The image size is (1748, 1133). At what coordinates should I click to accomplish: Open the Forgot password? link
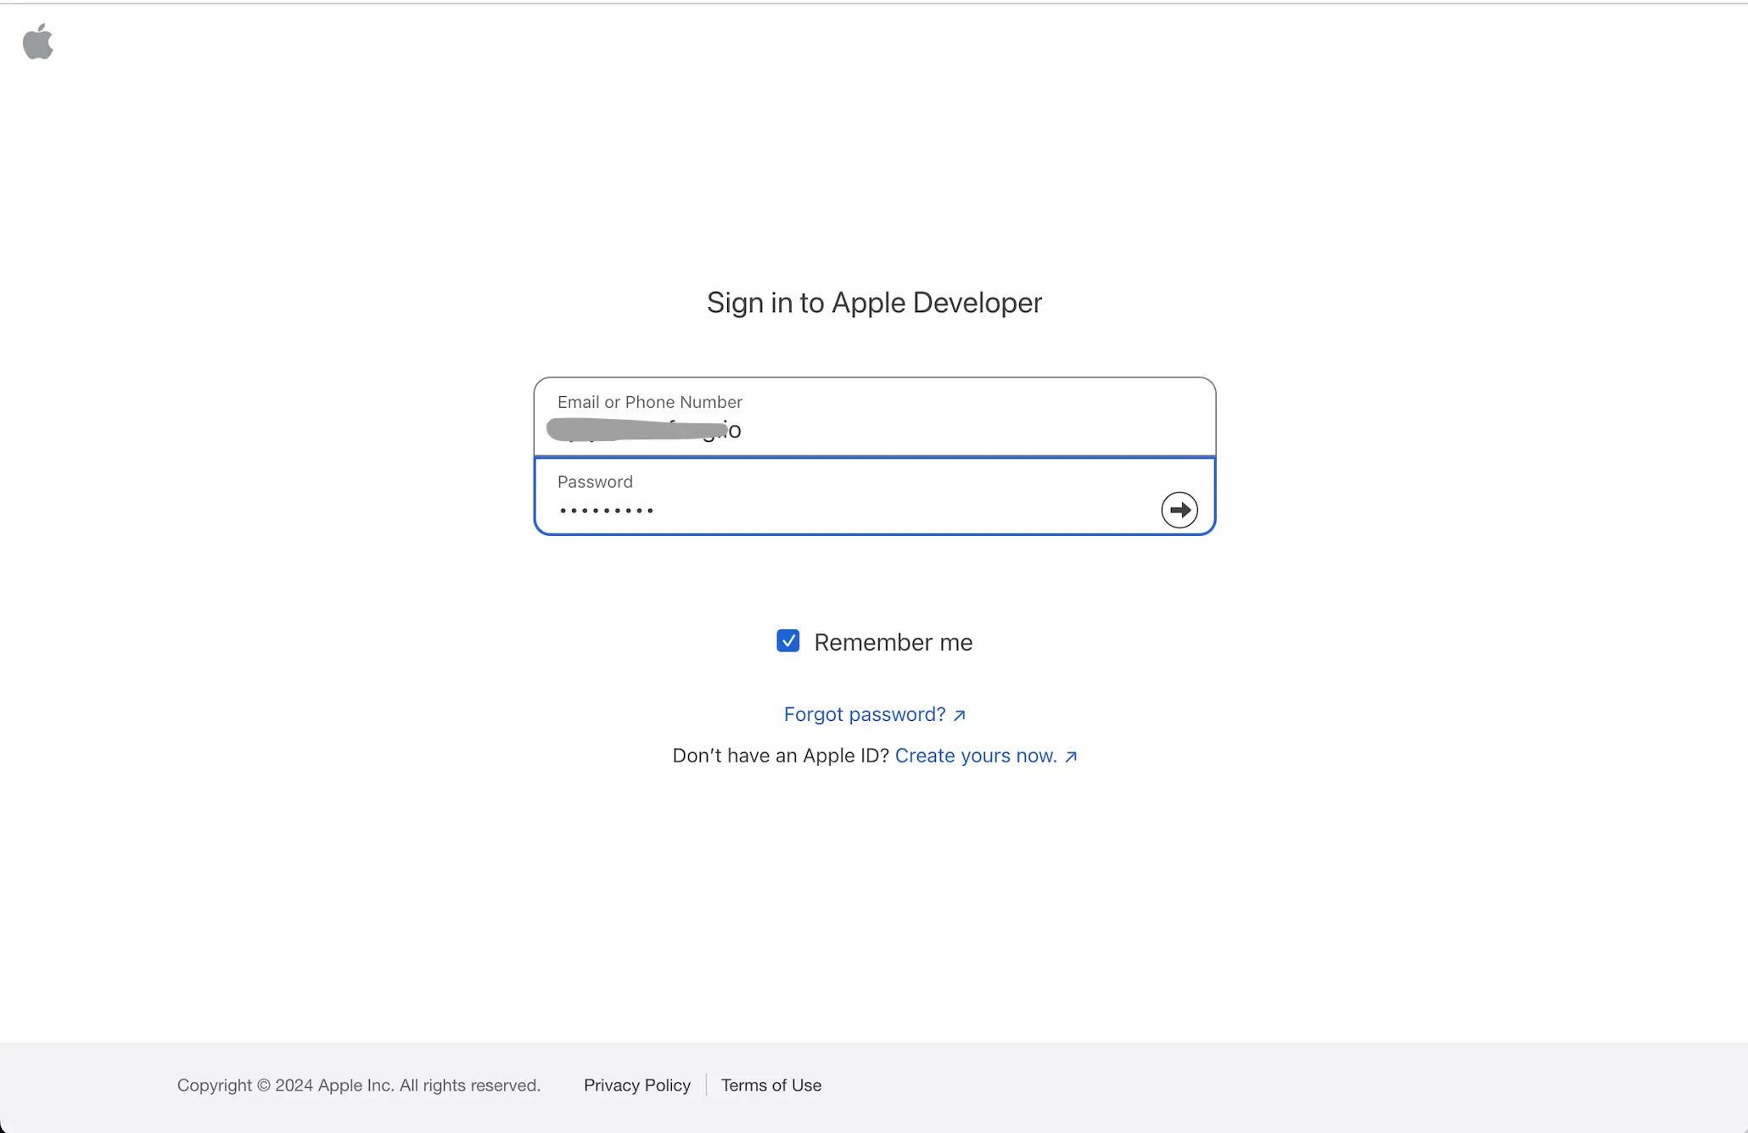click(874, 714)
